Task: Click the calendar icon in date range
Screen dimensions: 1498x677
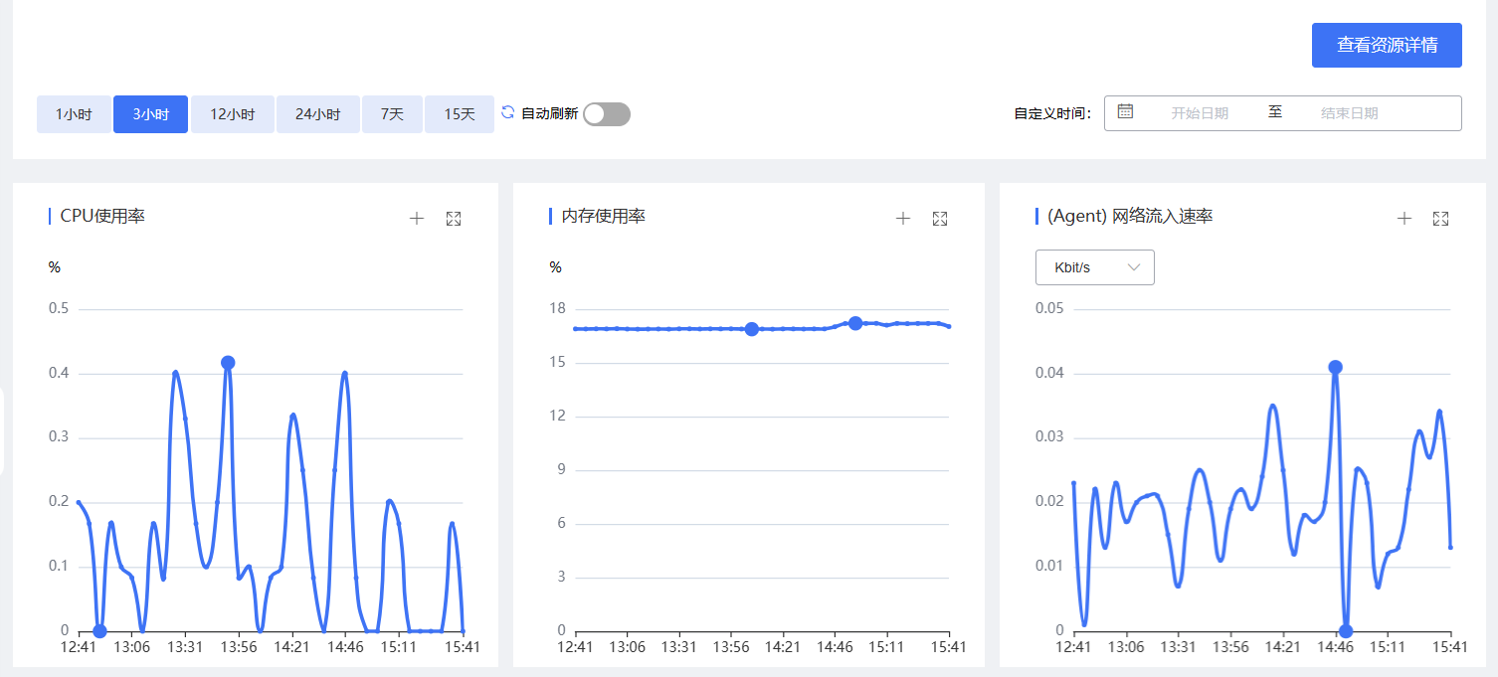Action: point(1125,112)
